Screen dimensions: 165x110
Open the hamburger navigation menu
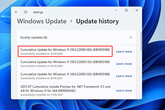tap(26, 12)
